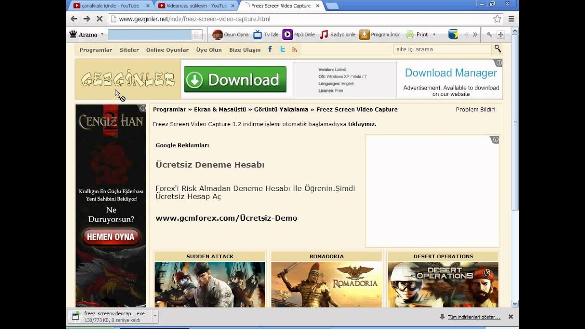This screenshot has width=585, height=329.
Task: Click the magnifier icon beside site içi arama
Action: pos(498,49)
